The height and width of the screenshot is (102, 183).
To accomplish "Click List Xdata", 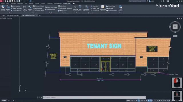I will point(110,8).
